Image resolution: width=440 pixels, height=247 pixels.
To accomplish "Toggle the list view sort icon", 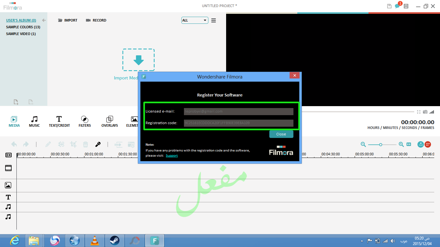I will pyautogui.click(x=214, y=20).
